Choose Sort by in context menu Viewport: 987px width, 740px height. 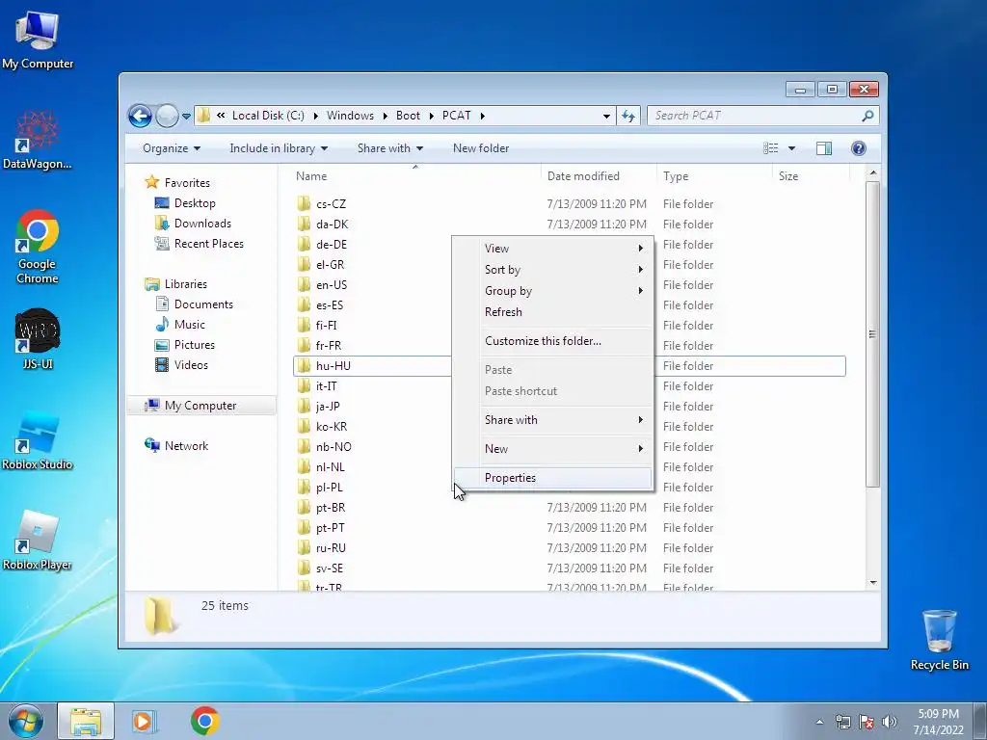[553, 270]
